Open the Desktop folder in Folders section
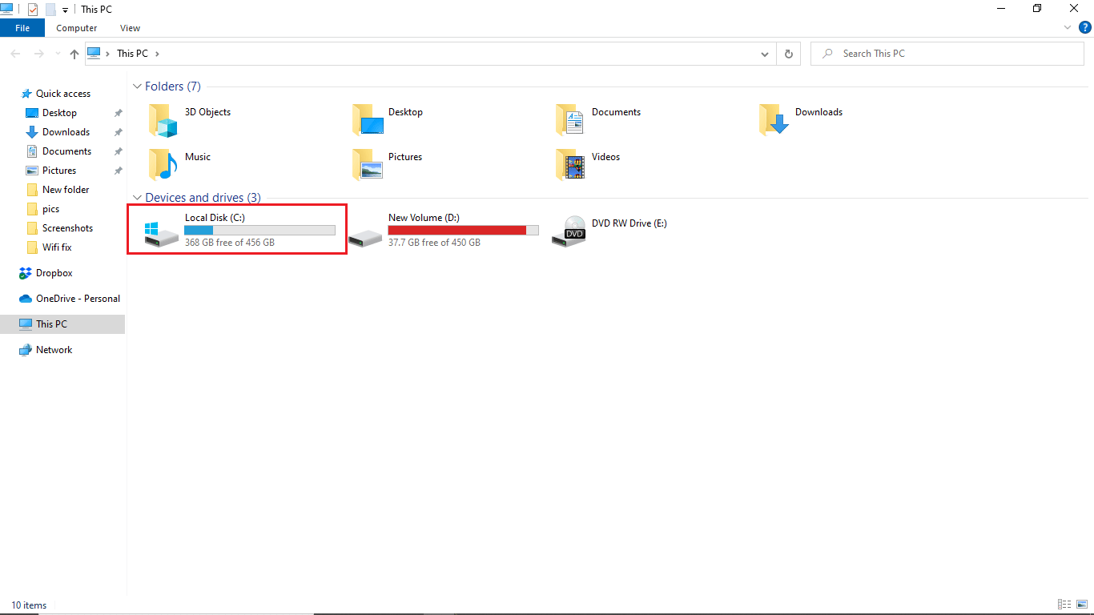 click(x=368, y=120)
